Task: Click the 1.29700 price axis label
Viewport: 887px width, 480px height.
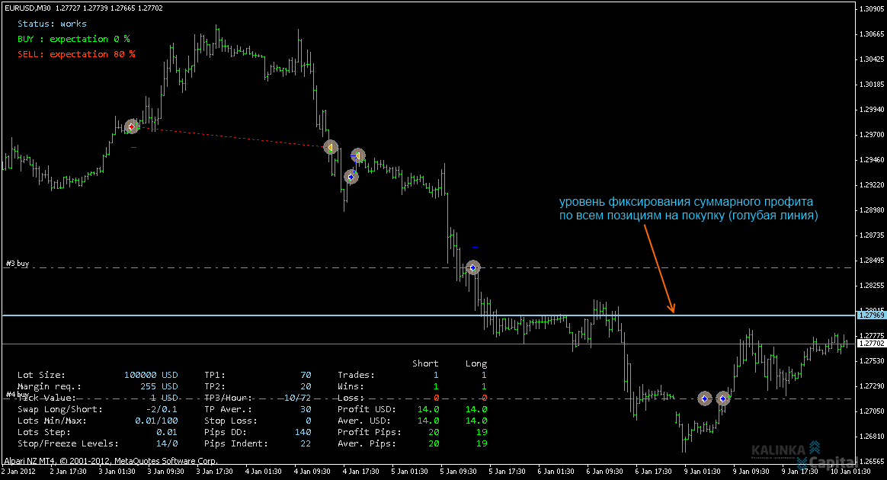Action: pos(873,135)
